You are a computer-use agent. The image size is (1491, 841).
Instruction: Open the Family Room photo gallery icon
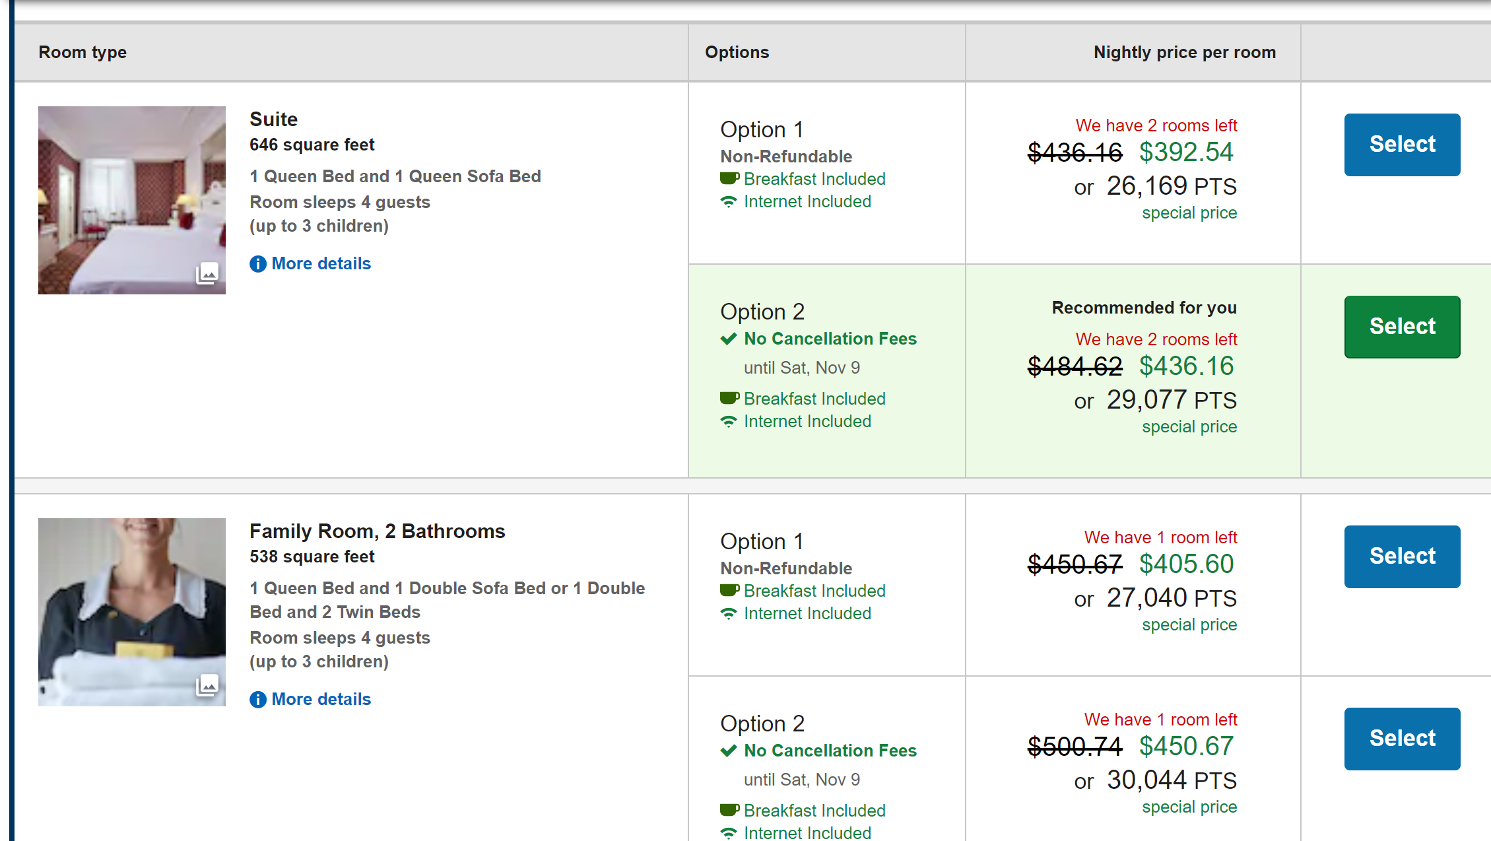coord(207,685)
